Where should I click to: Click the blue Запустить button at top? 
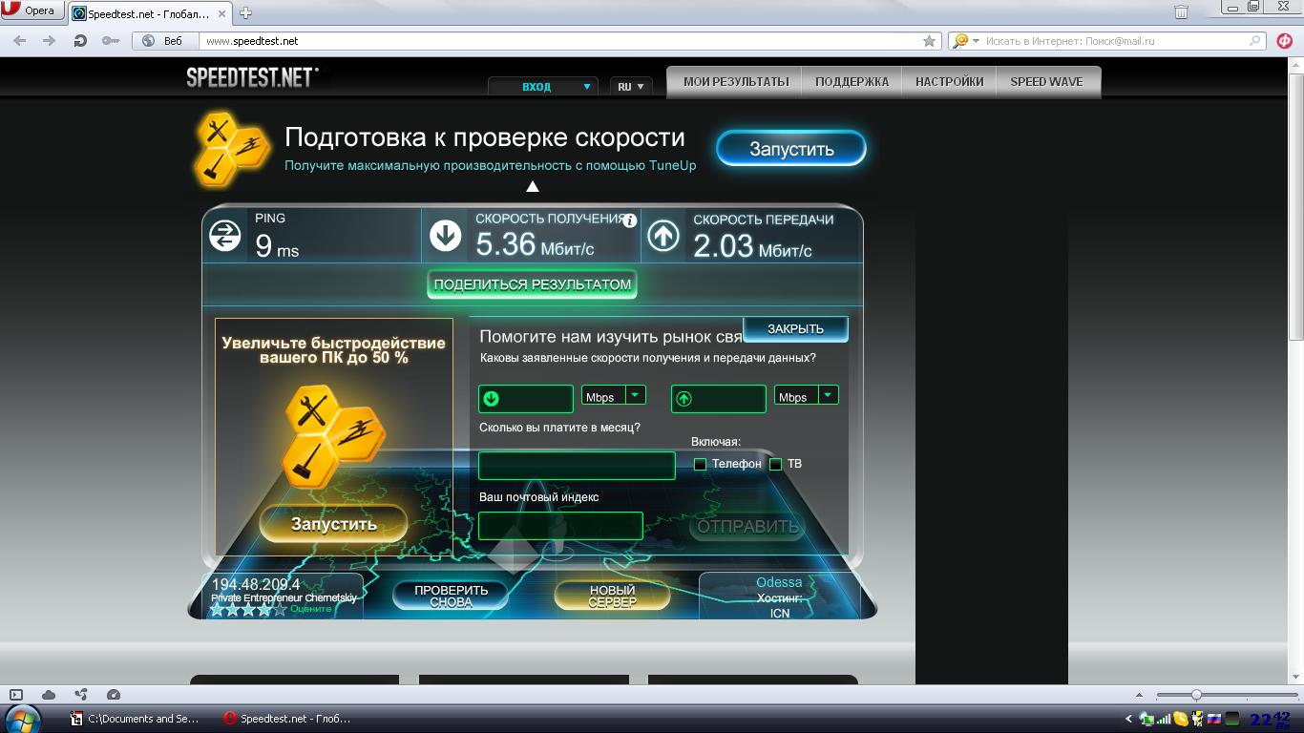(791, 149)
